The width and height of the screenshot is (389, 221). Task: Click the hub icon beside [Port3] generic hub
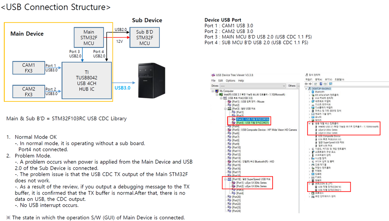pyautogui.click(x=229, y=109)
